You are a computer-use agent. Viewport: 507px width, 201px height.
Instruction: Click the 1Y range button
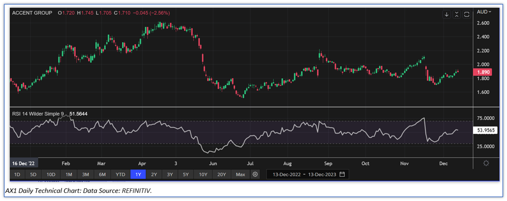pyautogui.click(x=138, y=174)
